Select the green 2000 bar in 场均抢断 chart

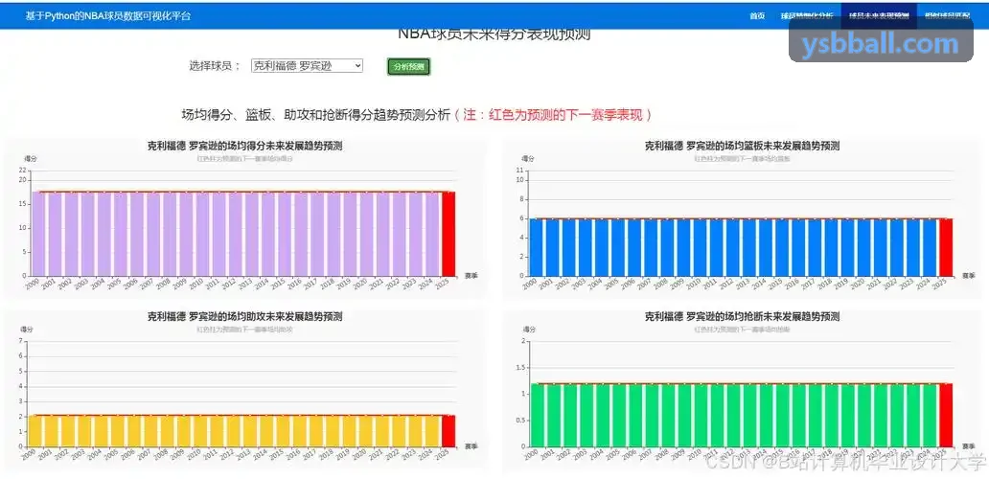point(536,416)
